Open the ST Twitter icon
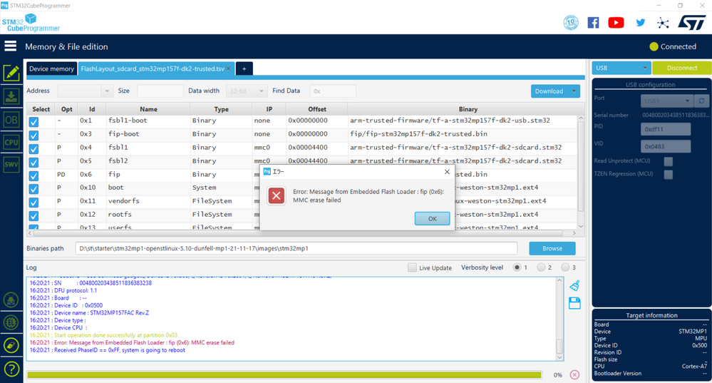 tap(640, 23)
